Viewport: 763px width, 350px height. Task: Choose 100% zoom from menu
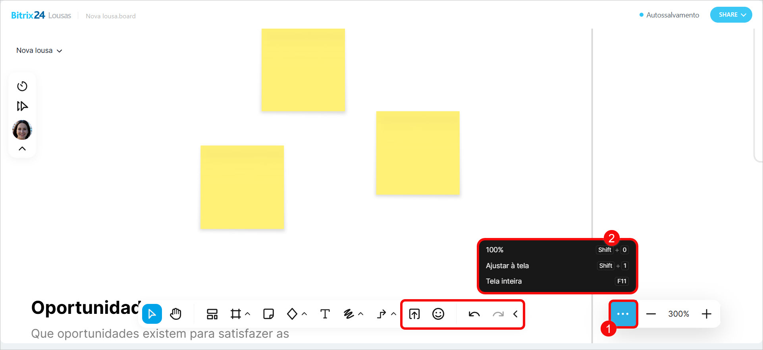click(495, 250)
